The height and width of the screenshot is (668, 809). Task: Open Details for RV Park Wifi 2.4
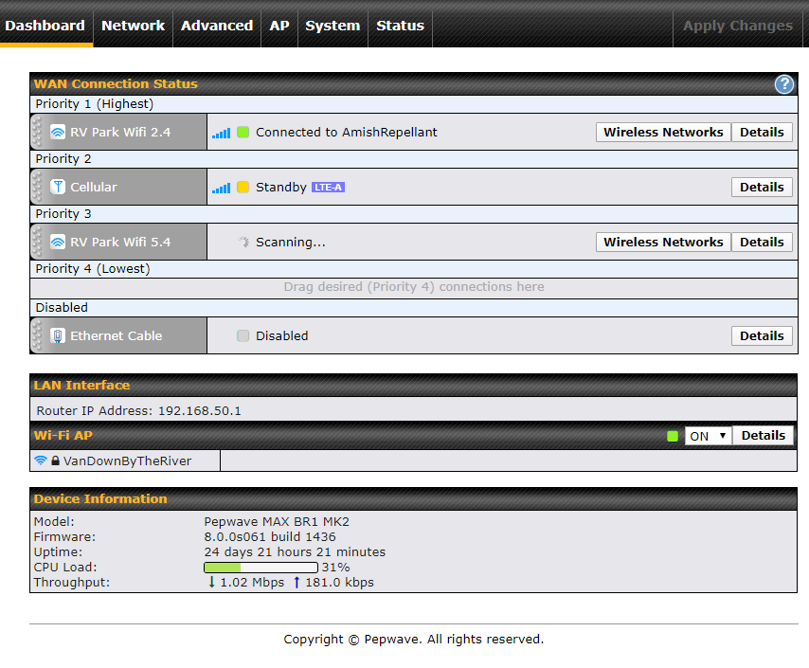762,132
